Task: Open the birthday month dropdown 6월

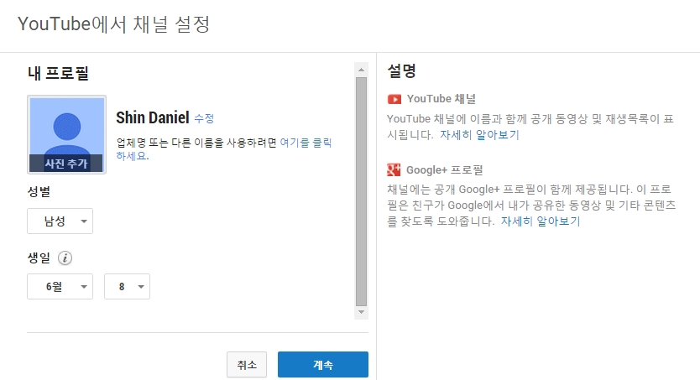Action: click(60, 287)
